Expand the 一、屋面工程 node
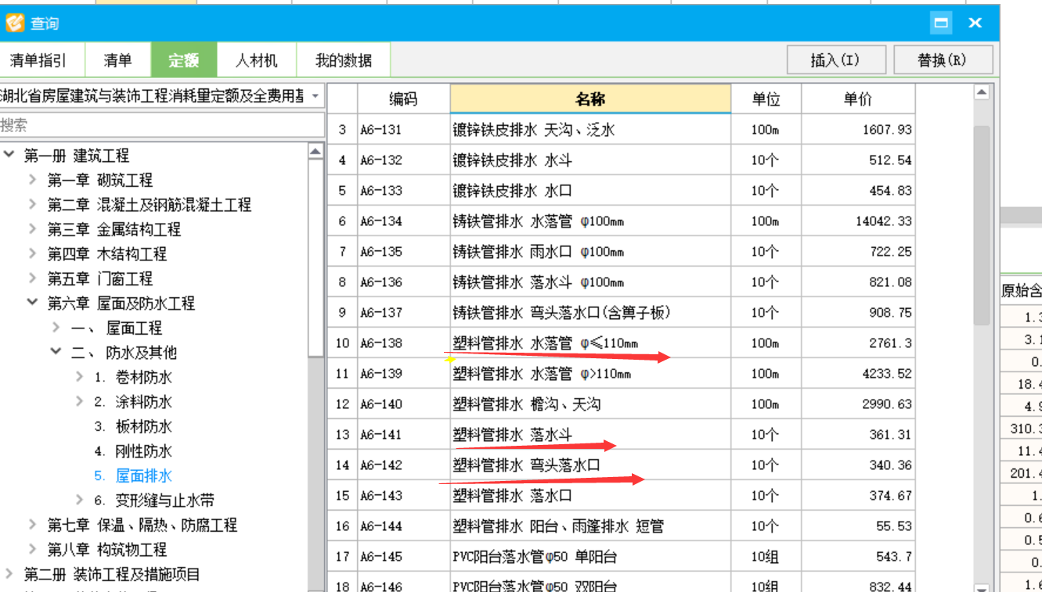 [x=56, y=328]
